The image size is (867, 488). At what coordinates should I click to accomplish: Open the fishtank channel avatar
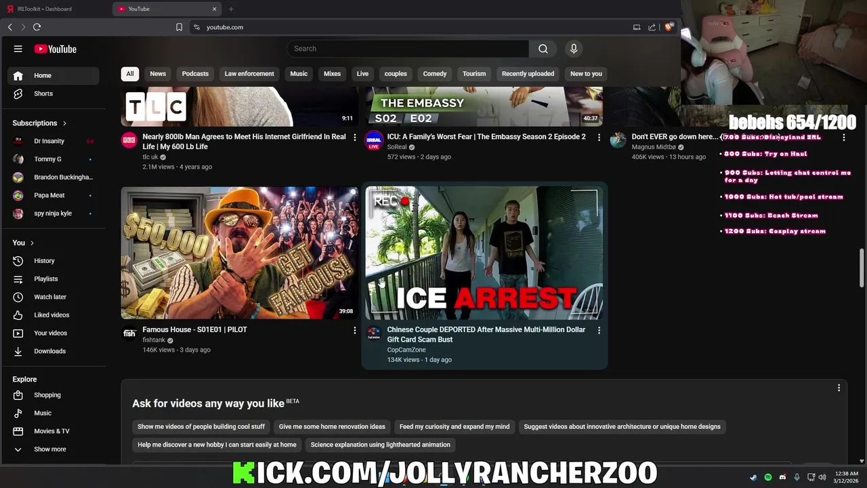[x=129, y=333]
